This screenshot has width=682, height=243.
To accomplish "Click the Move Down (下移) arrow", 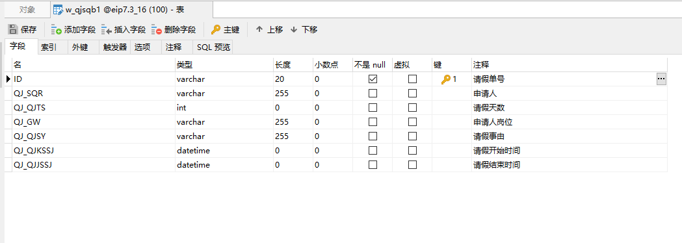I will pyautogui.click(x=294, y=29).
